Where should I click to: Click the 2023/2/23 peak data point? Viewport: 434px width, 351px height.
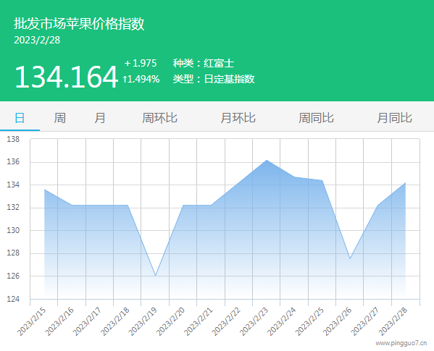tap(267, 160)
